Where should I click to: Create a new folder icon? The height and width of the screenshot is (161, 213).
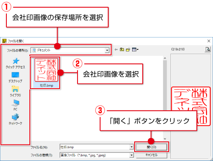[128, 49]
